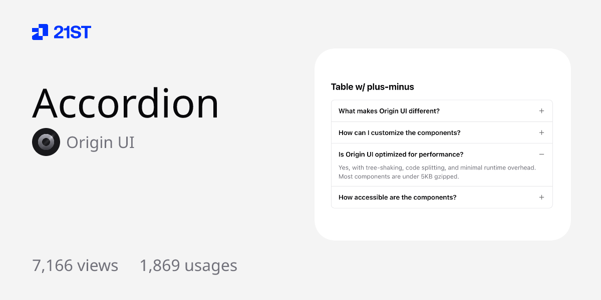Screen dimensions: 601x300
Task: Collapse 'Is Origin UI optimized for performance?' question
Action: [x=401, y=154]
